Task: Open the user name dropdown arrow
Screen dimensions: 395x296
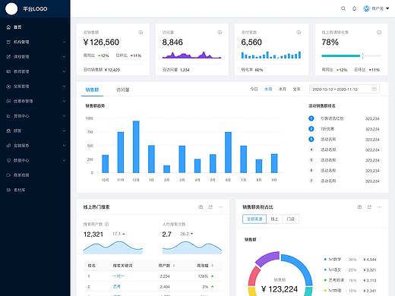Action: 387,8
